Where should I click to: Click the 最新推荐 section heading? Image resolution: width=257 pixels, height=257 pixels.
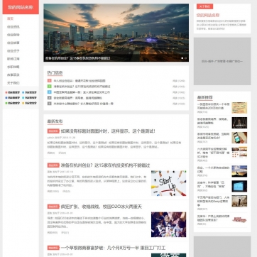(205, 97)
